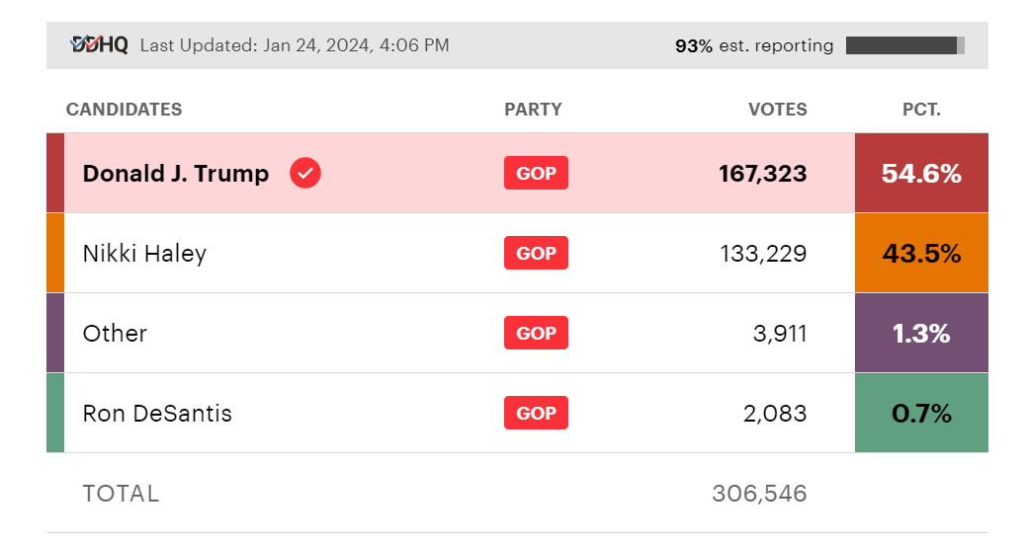Click the green 0.7% percentage box
Image resolution: width=1027 pixels, height=542 pixels.
tap(921, 414)
